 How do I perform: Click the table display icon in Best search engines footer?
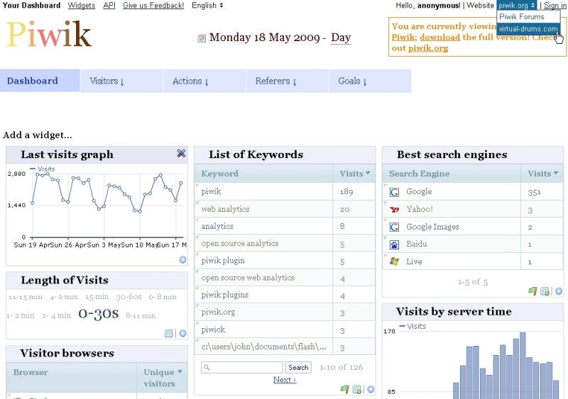click(545, 291)
